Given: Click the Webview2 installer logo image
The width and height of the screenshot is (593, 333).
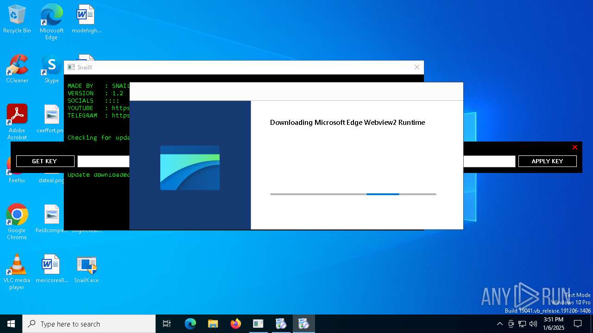Looking at the screenshot, I should point(190,168).
